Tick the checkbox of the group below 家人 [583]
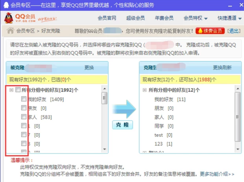Image resolution: width=244 pixels, height=182 pixels. 24,125
